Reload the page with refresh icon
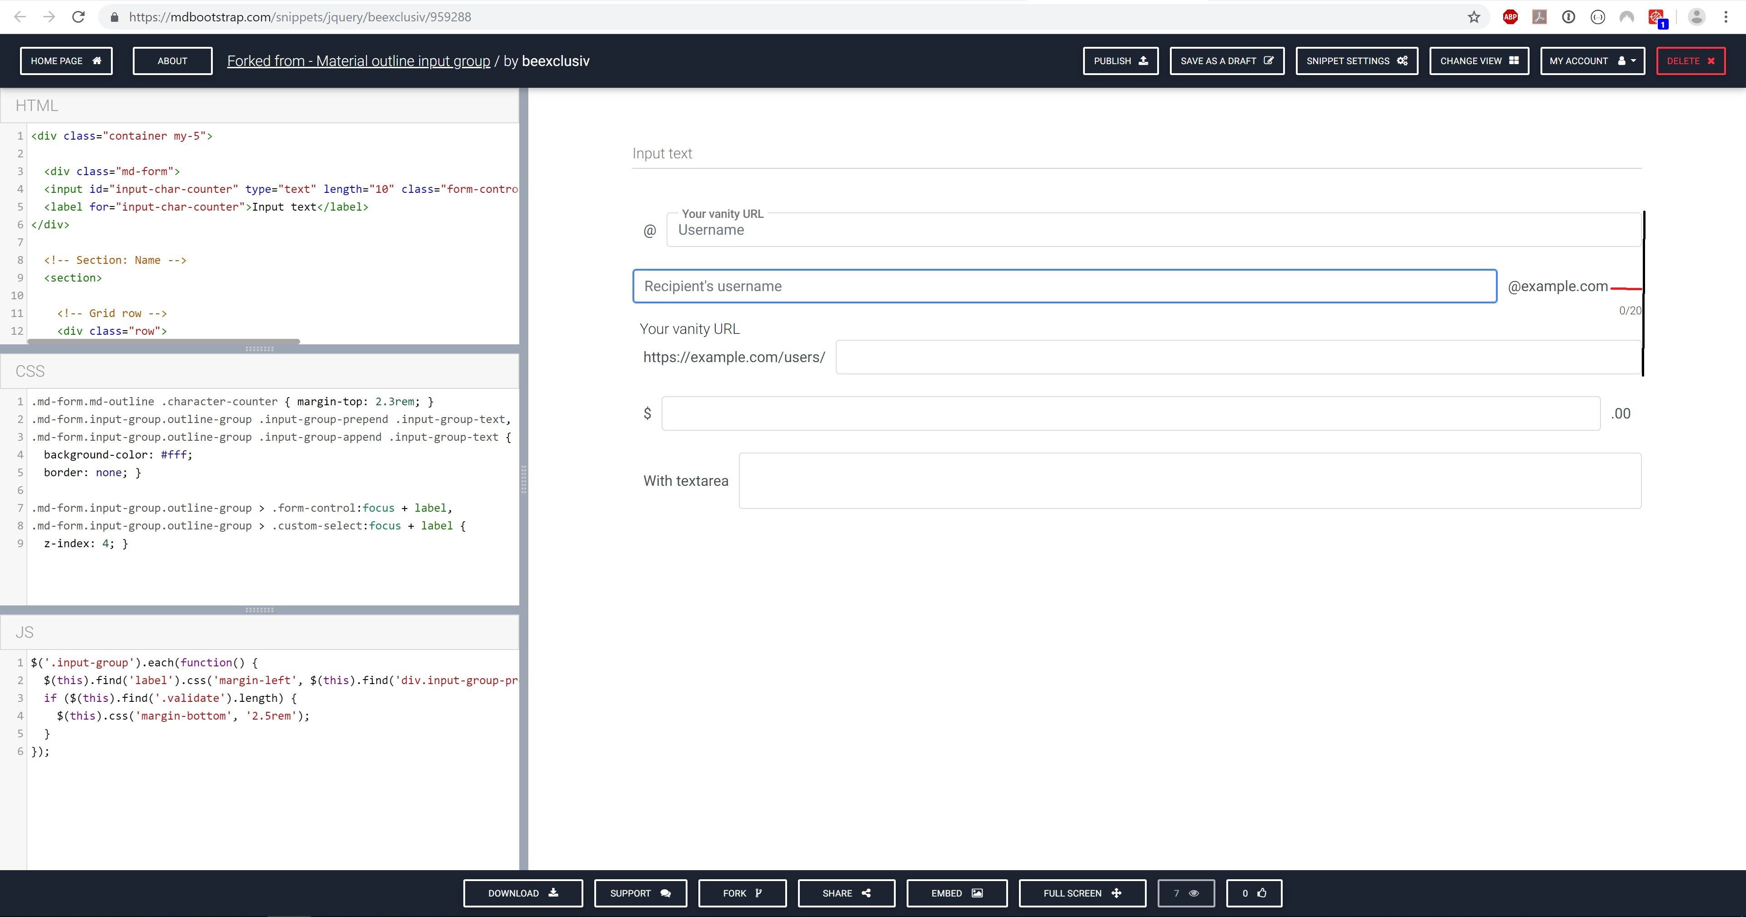Image resolution: width=1746 pixels, height=917 pixels. point(79,17)
